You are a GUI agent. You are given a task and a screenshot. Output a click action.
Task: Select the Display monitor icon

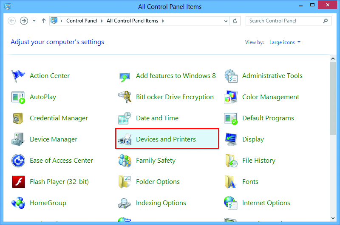coord(231,139)
